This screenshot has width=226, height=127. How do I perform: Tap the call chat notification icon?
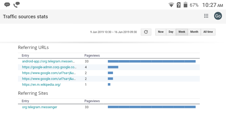[17, 4]
